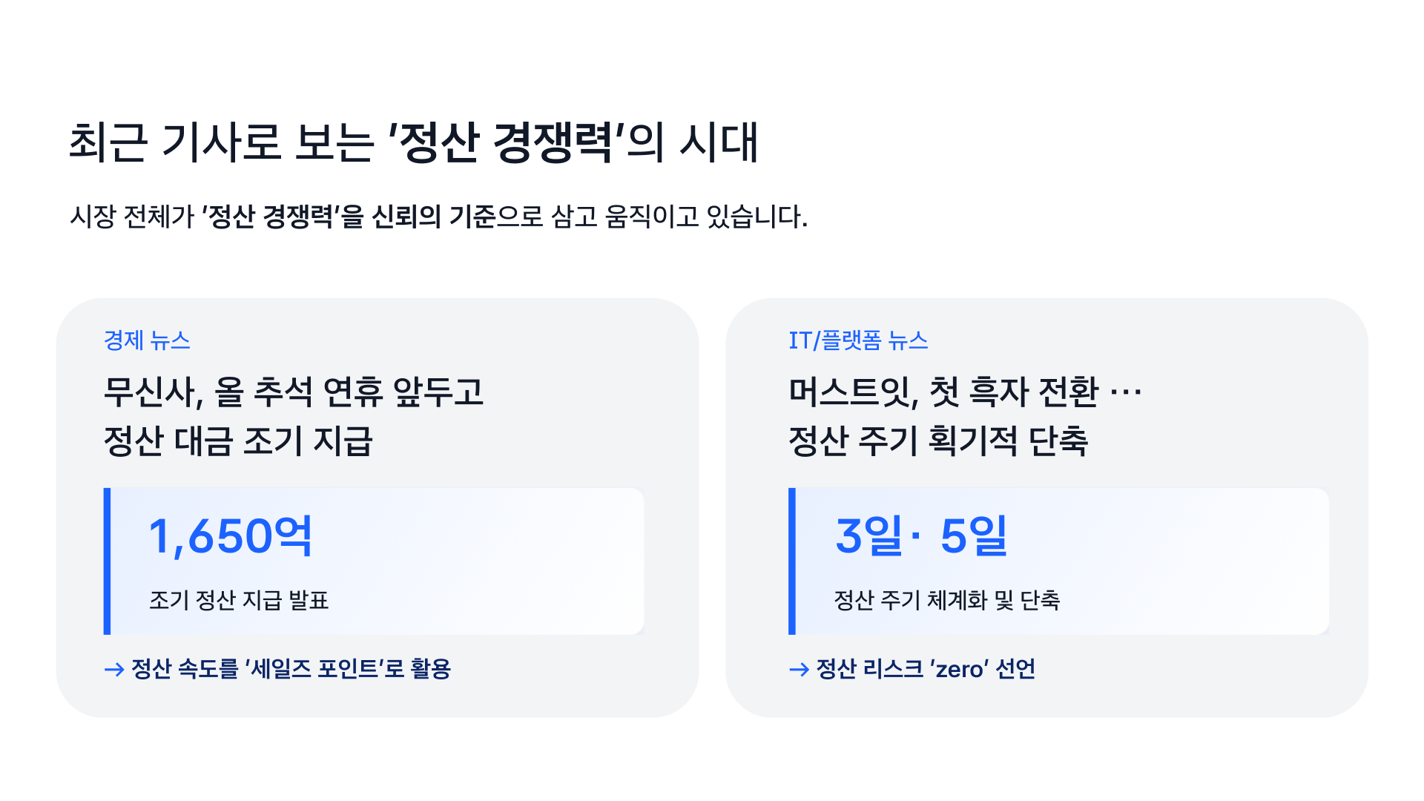This screenshot has height=801, width=1424.
Task: Click the blue accent bar beside 3일 · 5일
Action: click(792, 561)
